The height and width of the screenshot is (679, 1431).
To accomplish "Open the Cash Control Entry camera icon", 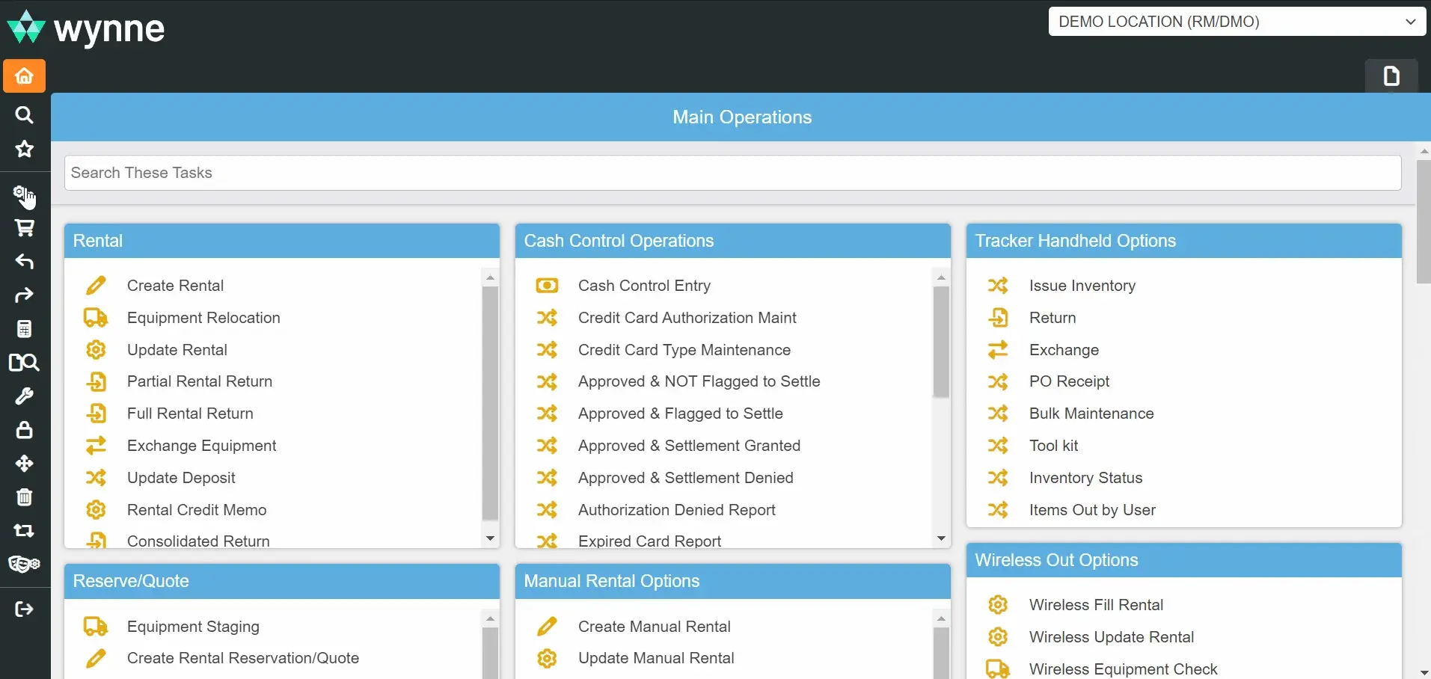I will click(x=547, y=286).
